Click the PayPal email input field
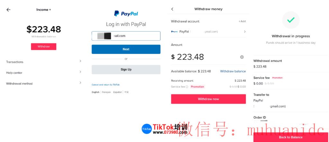The height and width of the screenshot is (142, 329). click(126, 36)
